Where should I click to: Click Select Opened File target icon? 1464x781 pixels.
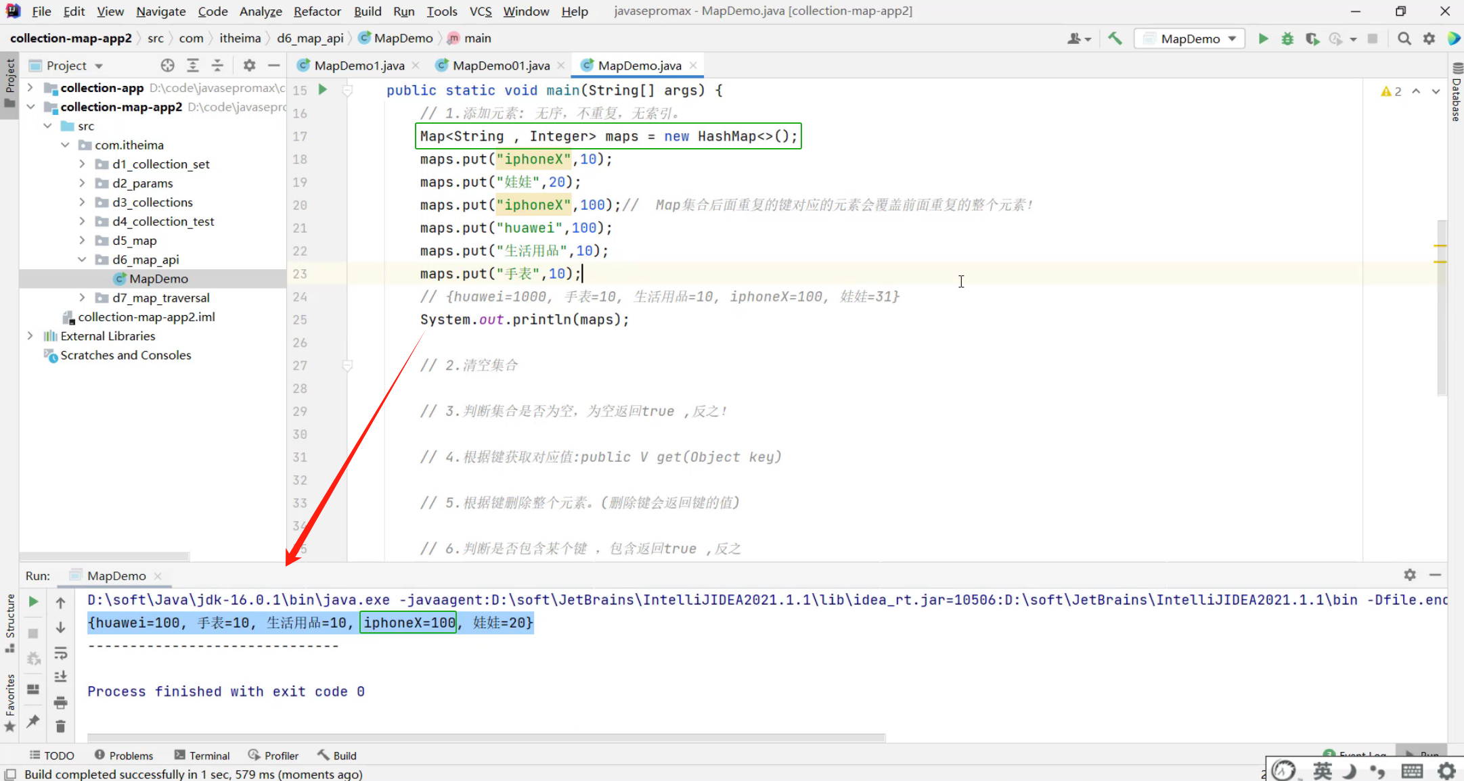tap(167, 66)
